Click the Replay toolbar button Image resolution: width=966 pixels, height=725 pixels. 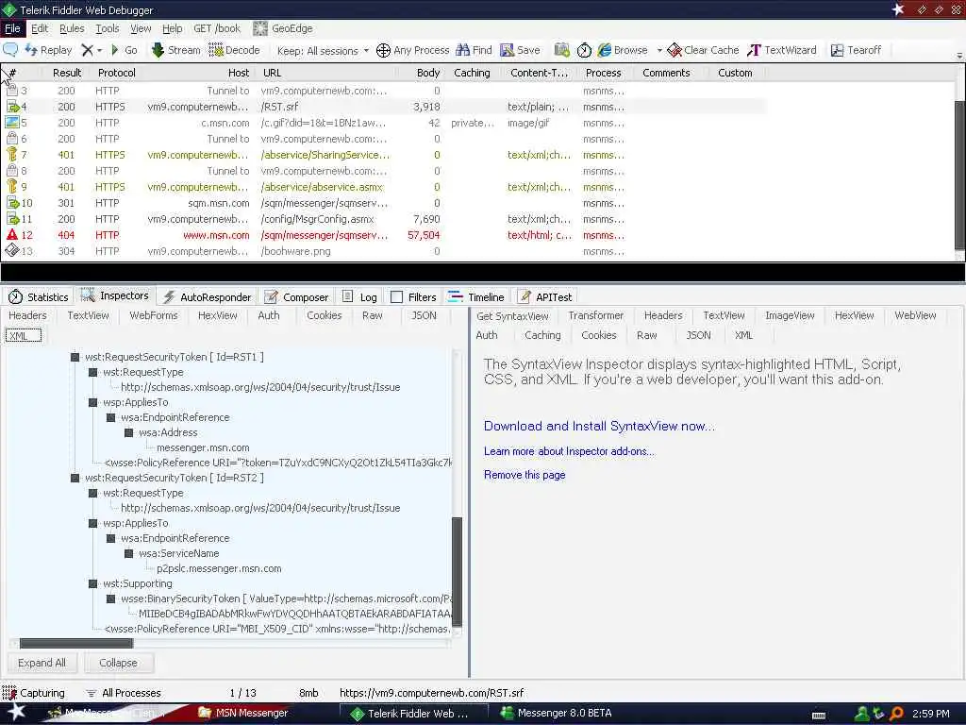[49, 50]
